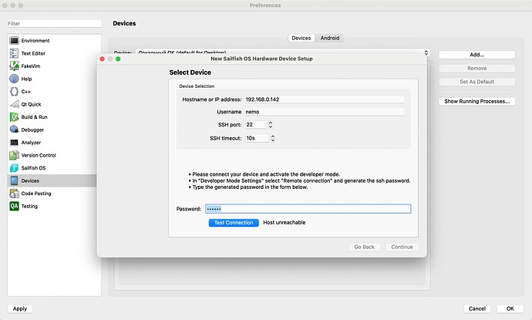Switch to the Devices tab
Viewport: 532px width, 320px height.
301,38
